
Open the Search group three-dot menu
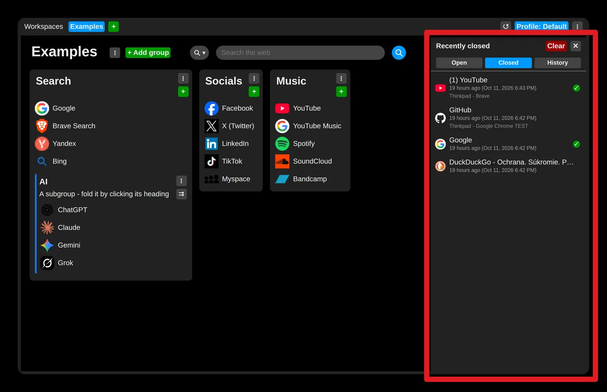coord(183,78)
